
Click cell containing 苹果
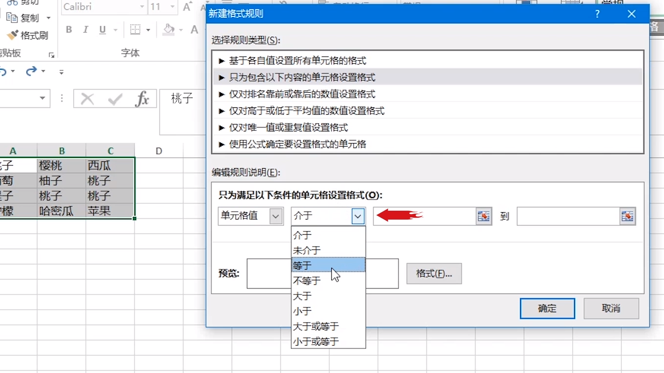(x=110, y=211)
